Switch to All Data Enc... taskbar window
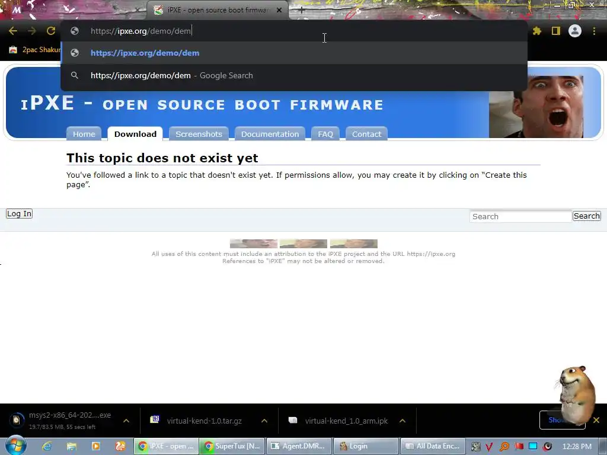This screenshot has height=455, width=607. (432, 446)
